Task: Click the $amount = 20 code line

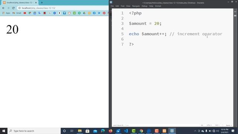Action: click(145, 23)
